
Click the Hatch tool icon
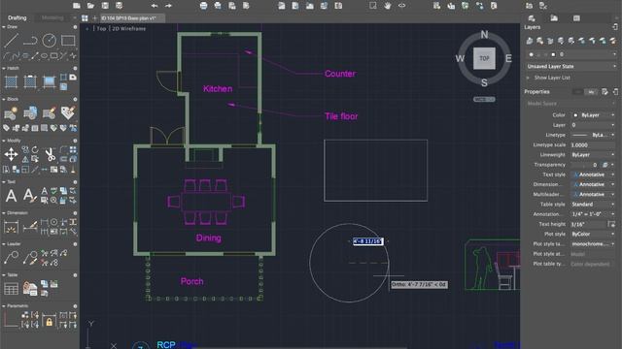click(x=11, y=81)
